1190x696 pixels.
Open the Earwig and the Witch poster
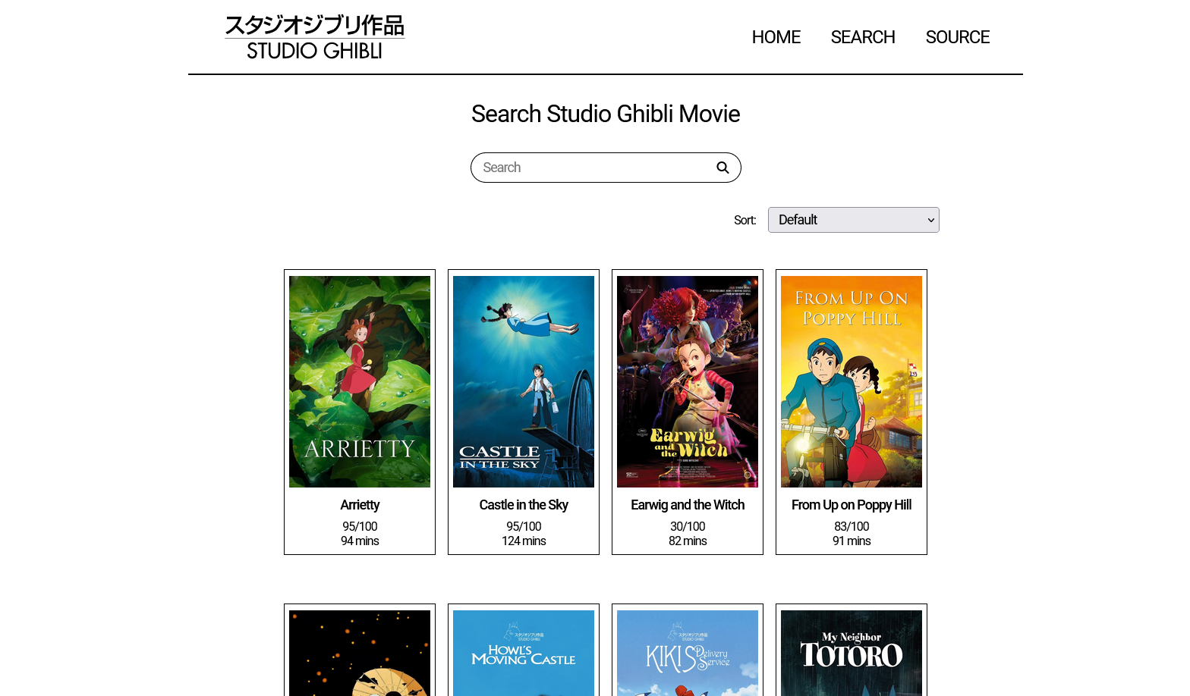pos(688,381)
